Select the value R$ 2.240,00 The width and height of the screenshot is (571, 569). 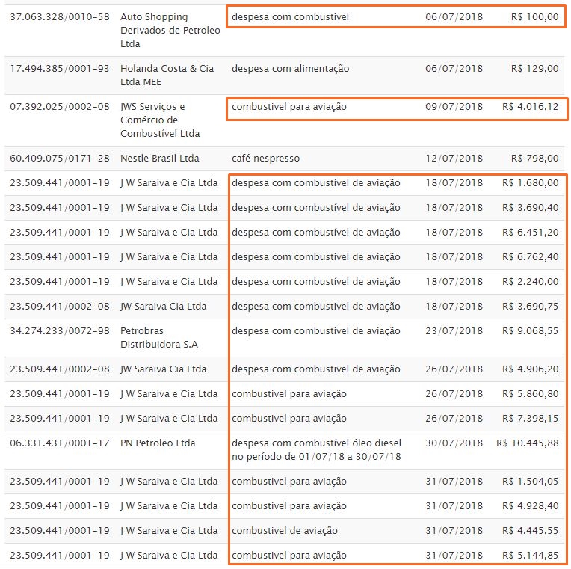click(530, 282)
